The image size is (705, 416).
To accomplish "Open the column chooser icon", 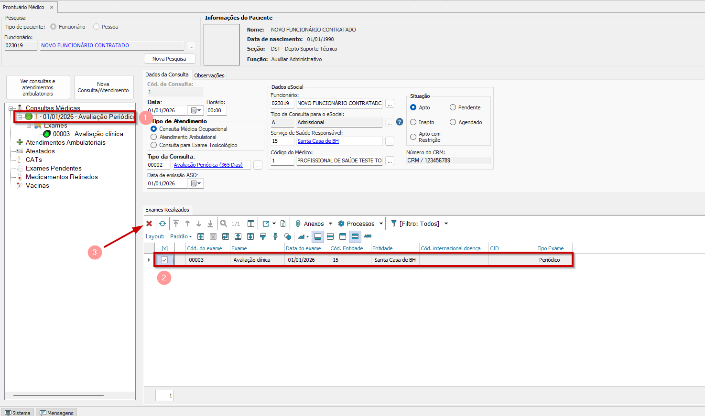I will [x=251, y=224].
